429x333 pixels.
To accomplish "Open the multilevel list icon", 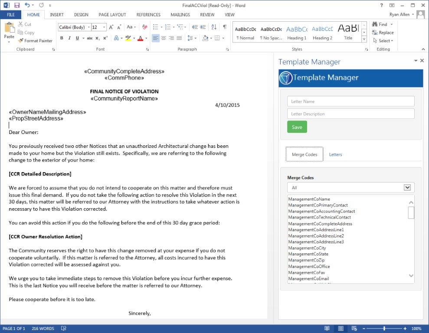I will coord(180,27).
